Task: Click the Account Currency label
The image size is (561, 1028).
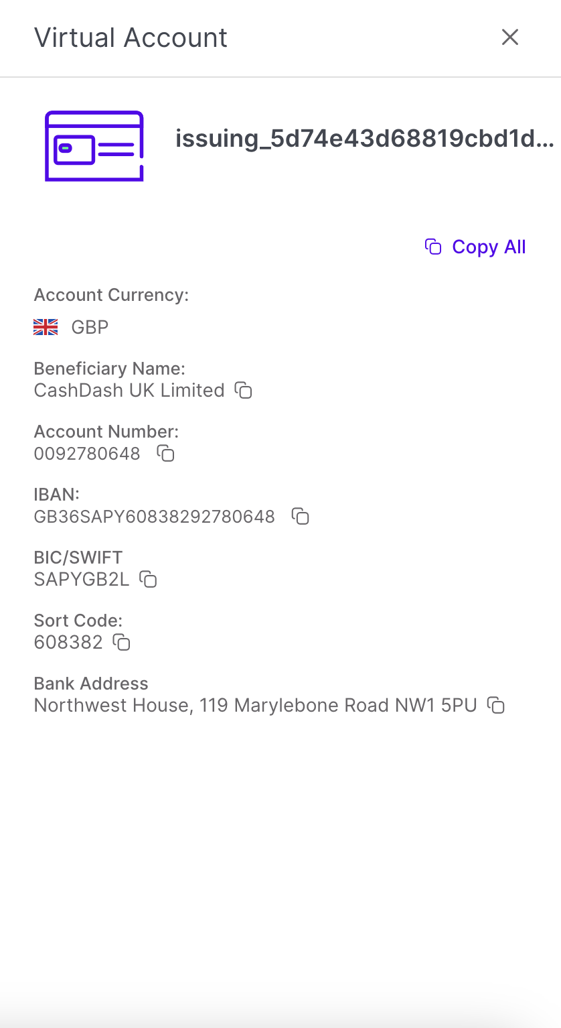Action: coord(111,295)
